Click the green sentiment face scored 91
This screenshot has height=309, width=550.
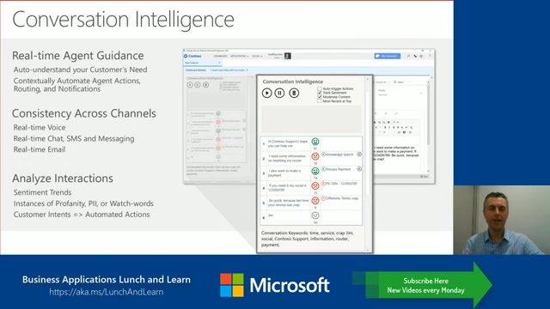pyautogui.click(x=315, y=142)
